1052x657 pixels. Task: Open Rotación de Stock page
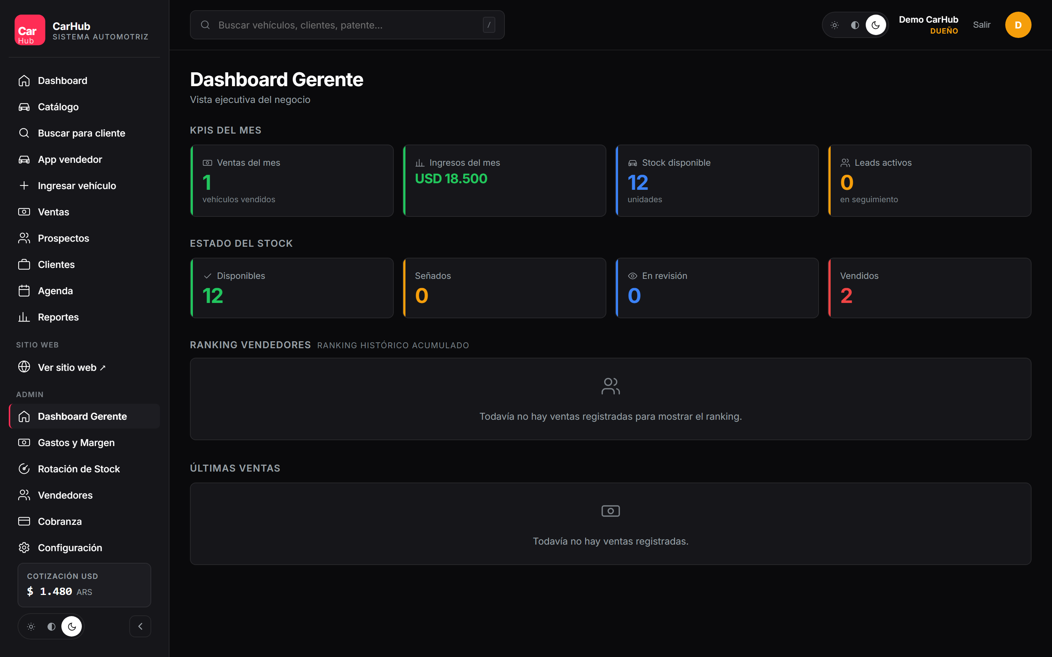tap(84, 469)
